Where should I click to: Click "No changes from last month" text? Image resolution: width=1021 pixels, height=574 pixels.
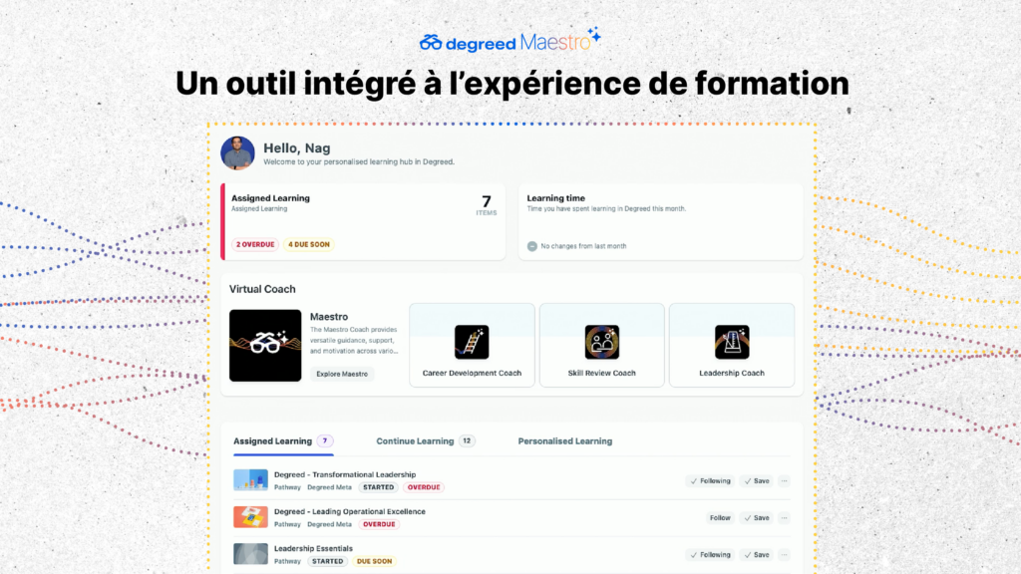coord(583,246)
